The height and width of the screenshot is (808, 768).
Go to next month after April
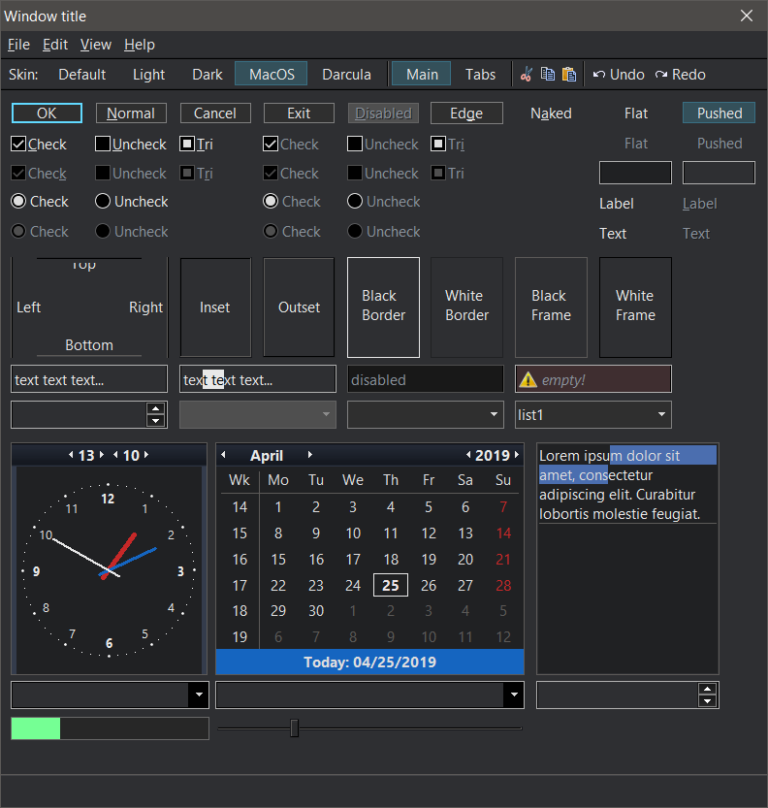[x=310, y=455]
